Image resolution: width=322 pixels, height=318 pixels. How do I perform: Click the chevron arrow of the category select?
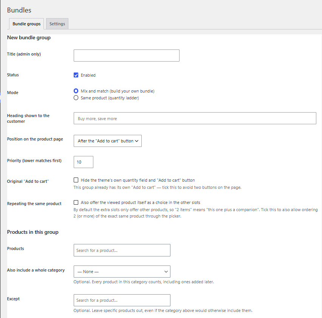pos(166,272)
